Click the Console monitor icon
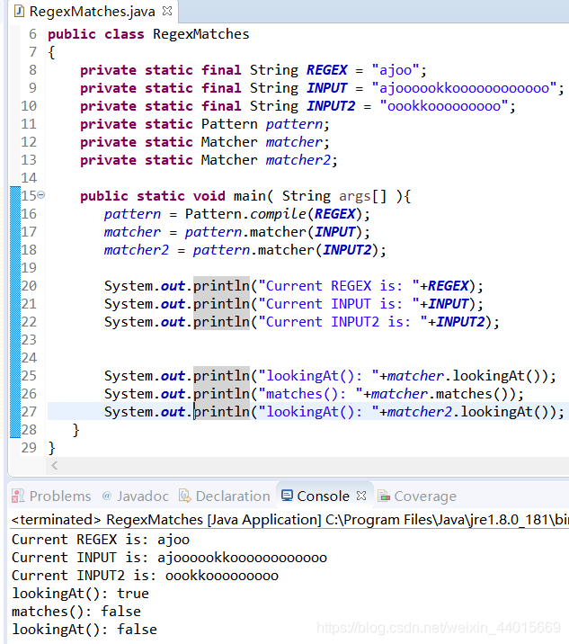569x644 pixels. [287, 496]
